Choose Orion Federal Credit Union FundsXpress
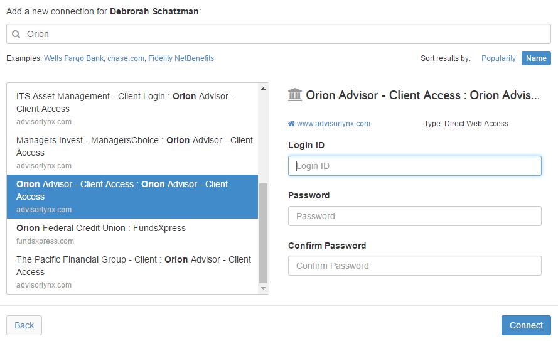The width and height of the screenshot is (558, 341). click(x=132, y=234)
